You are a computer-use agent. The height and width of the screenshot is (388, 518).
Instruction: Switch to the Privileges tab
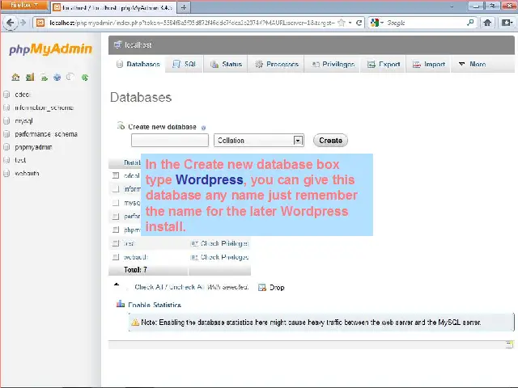(x=333, y=64)
